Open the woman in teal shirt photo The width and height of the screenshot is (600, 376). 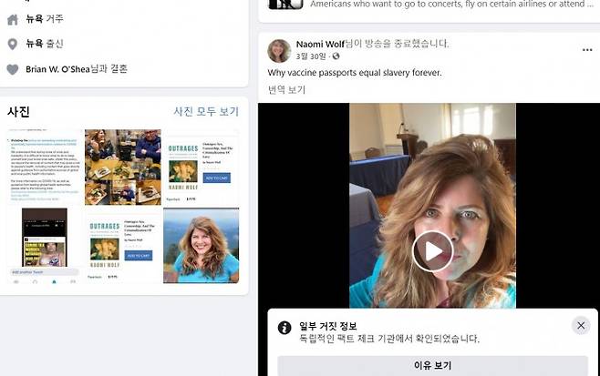(201, 246)
